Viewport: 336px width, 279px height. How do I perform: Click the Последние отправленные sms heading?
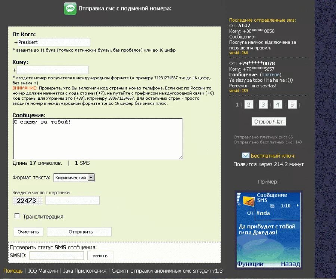262,20
